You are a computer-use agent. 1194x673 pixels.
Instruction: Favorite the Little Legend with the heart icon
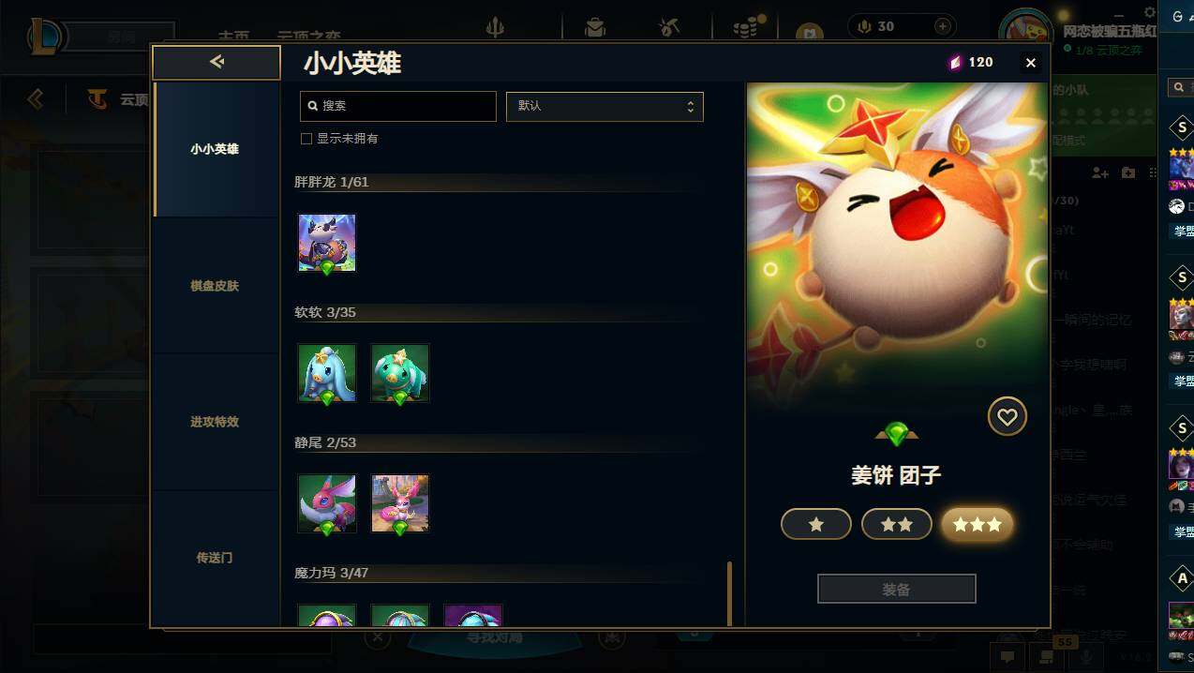pyautogui.click(x=1007, y=417)
